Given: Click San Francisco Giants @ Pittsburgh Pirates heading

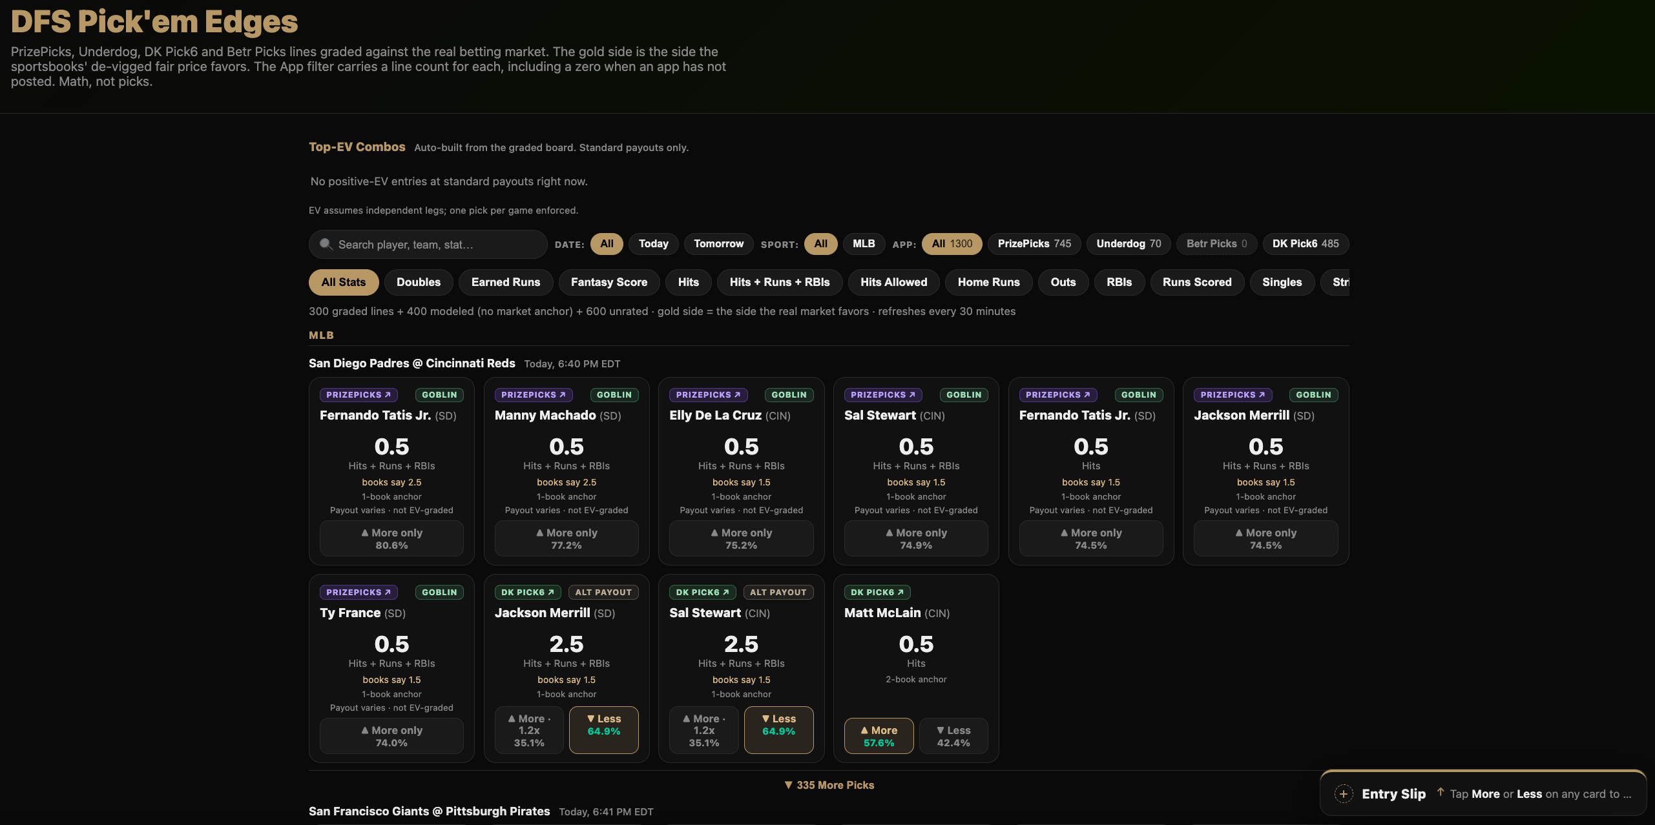Looking at the screenshot, I should coord(429,811).
